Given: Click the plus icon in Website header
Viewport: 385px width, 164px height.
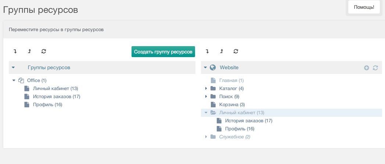Looking at the screenshot, I should 366,68.
